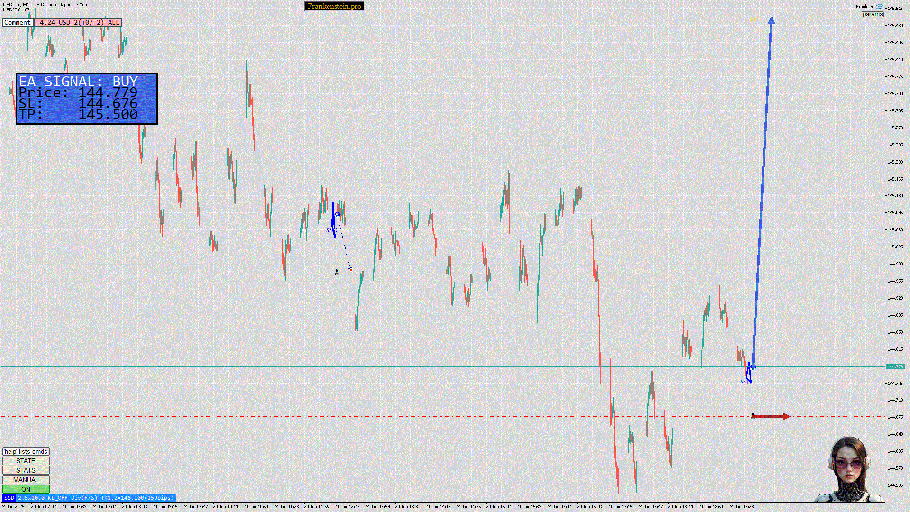This screenshot has height=512, width=910.
Task: Click the red stop-loss arrow
Action: point(771,417)
